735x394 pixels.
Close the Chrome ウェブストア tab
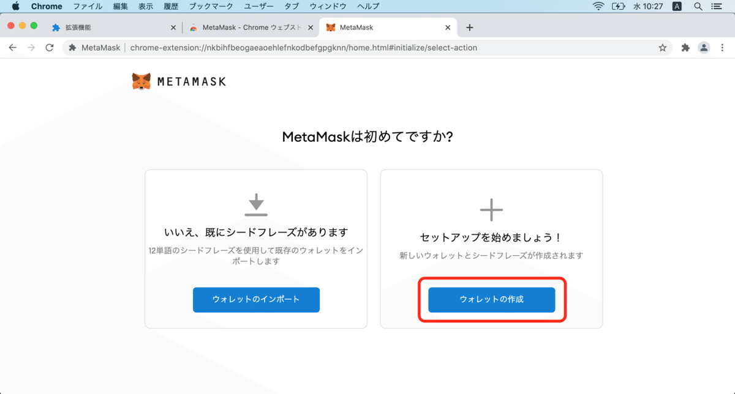pyautogui.click(x=311, y=28)
